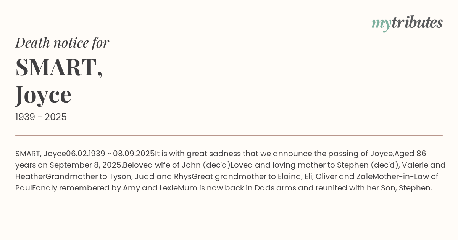Click the large SMART surname heading

coord(59,67)
